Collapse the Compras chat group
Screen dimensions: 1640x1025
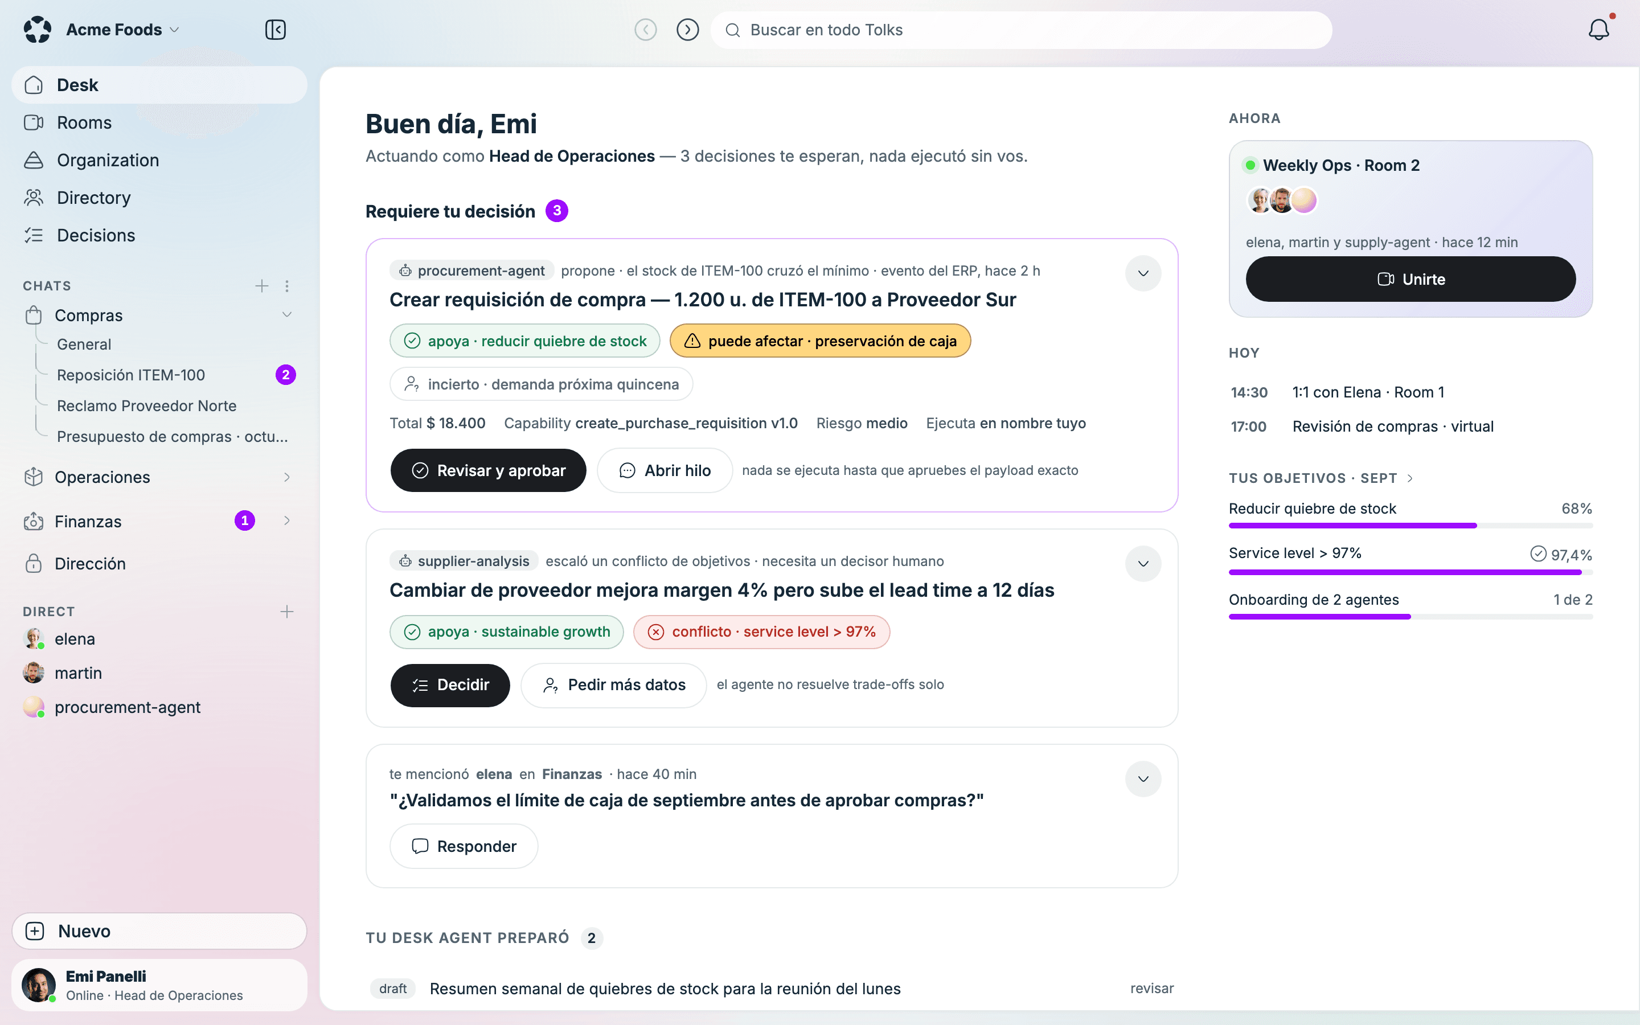[288, 314]
